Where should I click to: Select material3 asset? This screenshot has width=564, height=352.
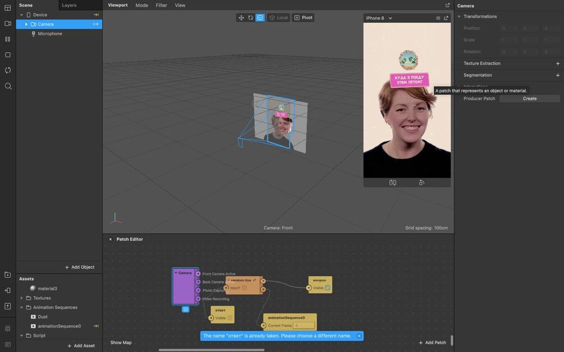pos(47,289)
